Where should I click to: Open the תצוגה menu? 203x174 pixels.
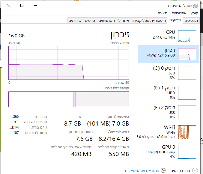163,13
